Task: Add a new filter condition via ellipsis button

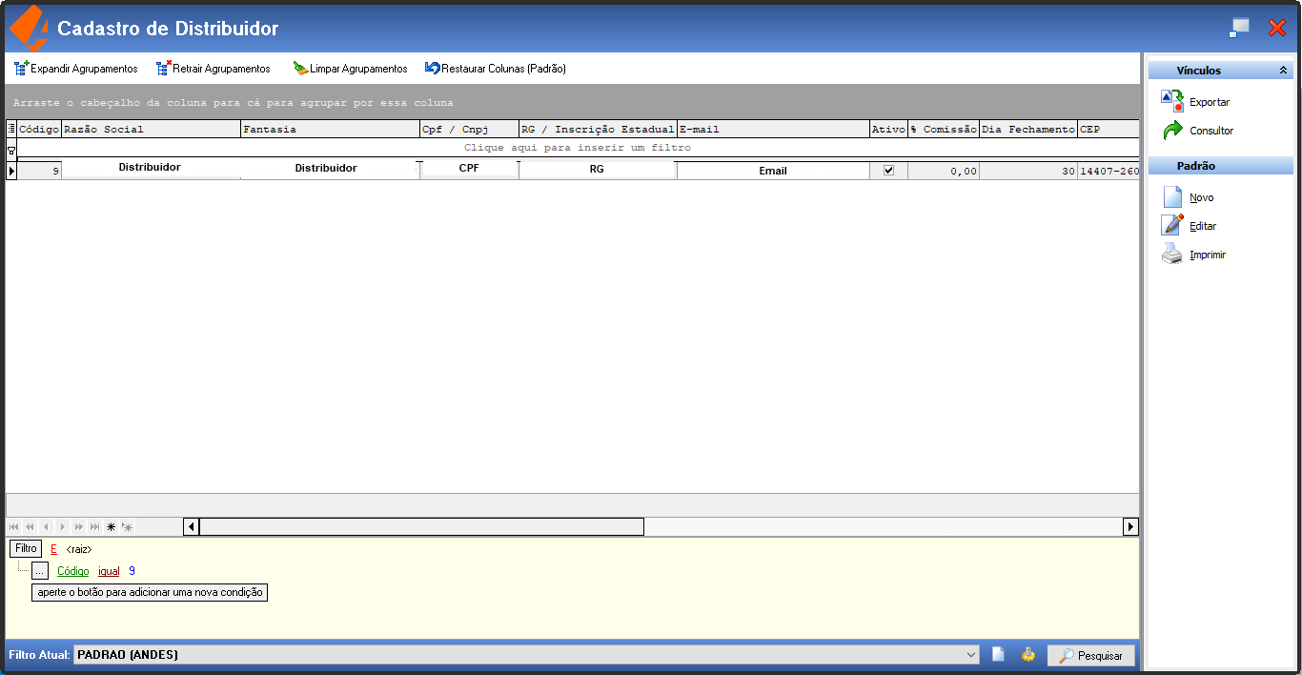Action: click(x=39, y=571)
